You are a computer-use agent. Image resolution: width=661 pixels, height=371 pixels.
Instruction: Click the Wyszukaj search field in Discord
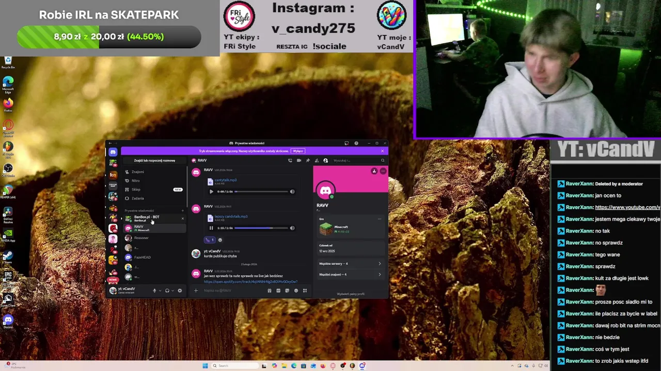[x=359, y=160]
